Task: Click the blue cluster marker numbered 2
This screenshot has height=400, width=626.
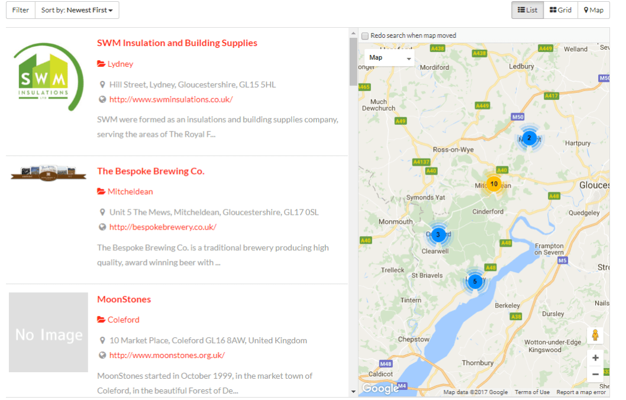Action: tap(529, 138)
